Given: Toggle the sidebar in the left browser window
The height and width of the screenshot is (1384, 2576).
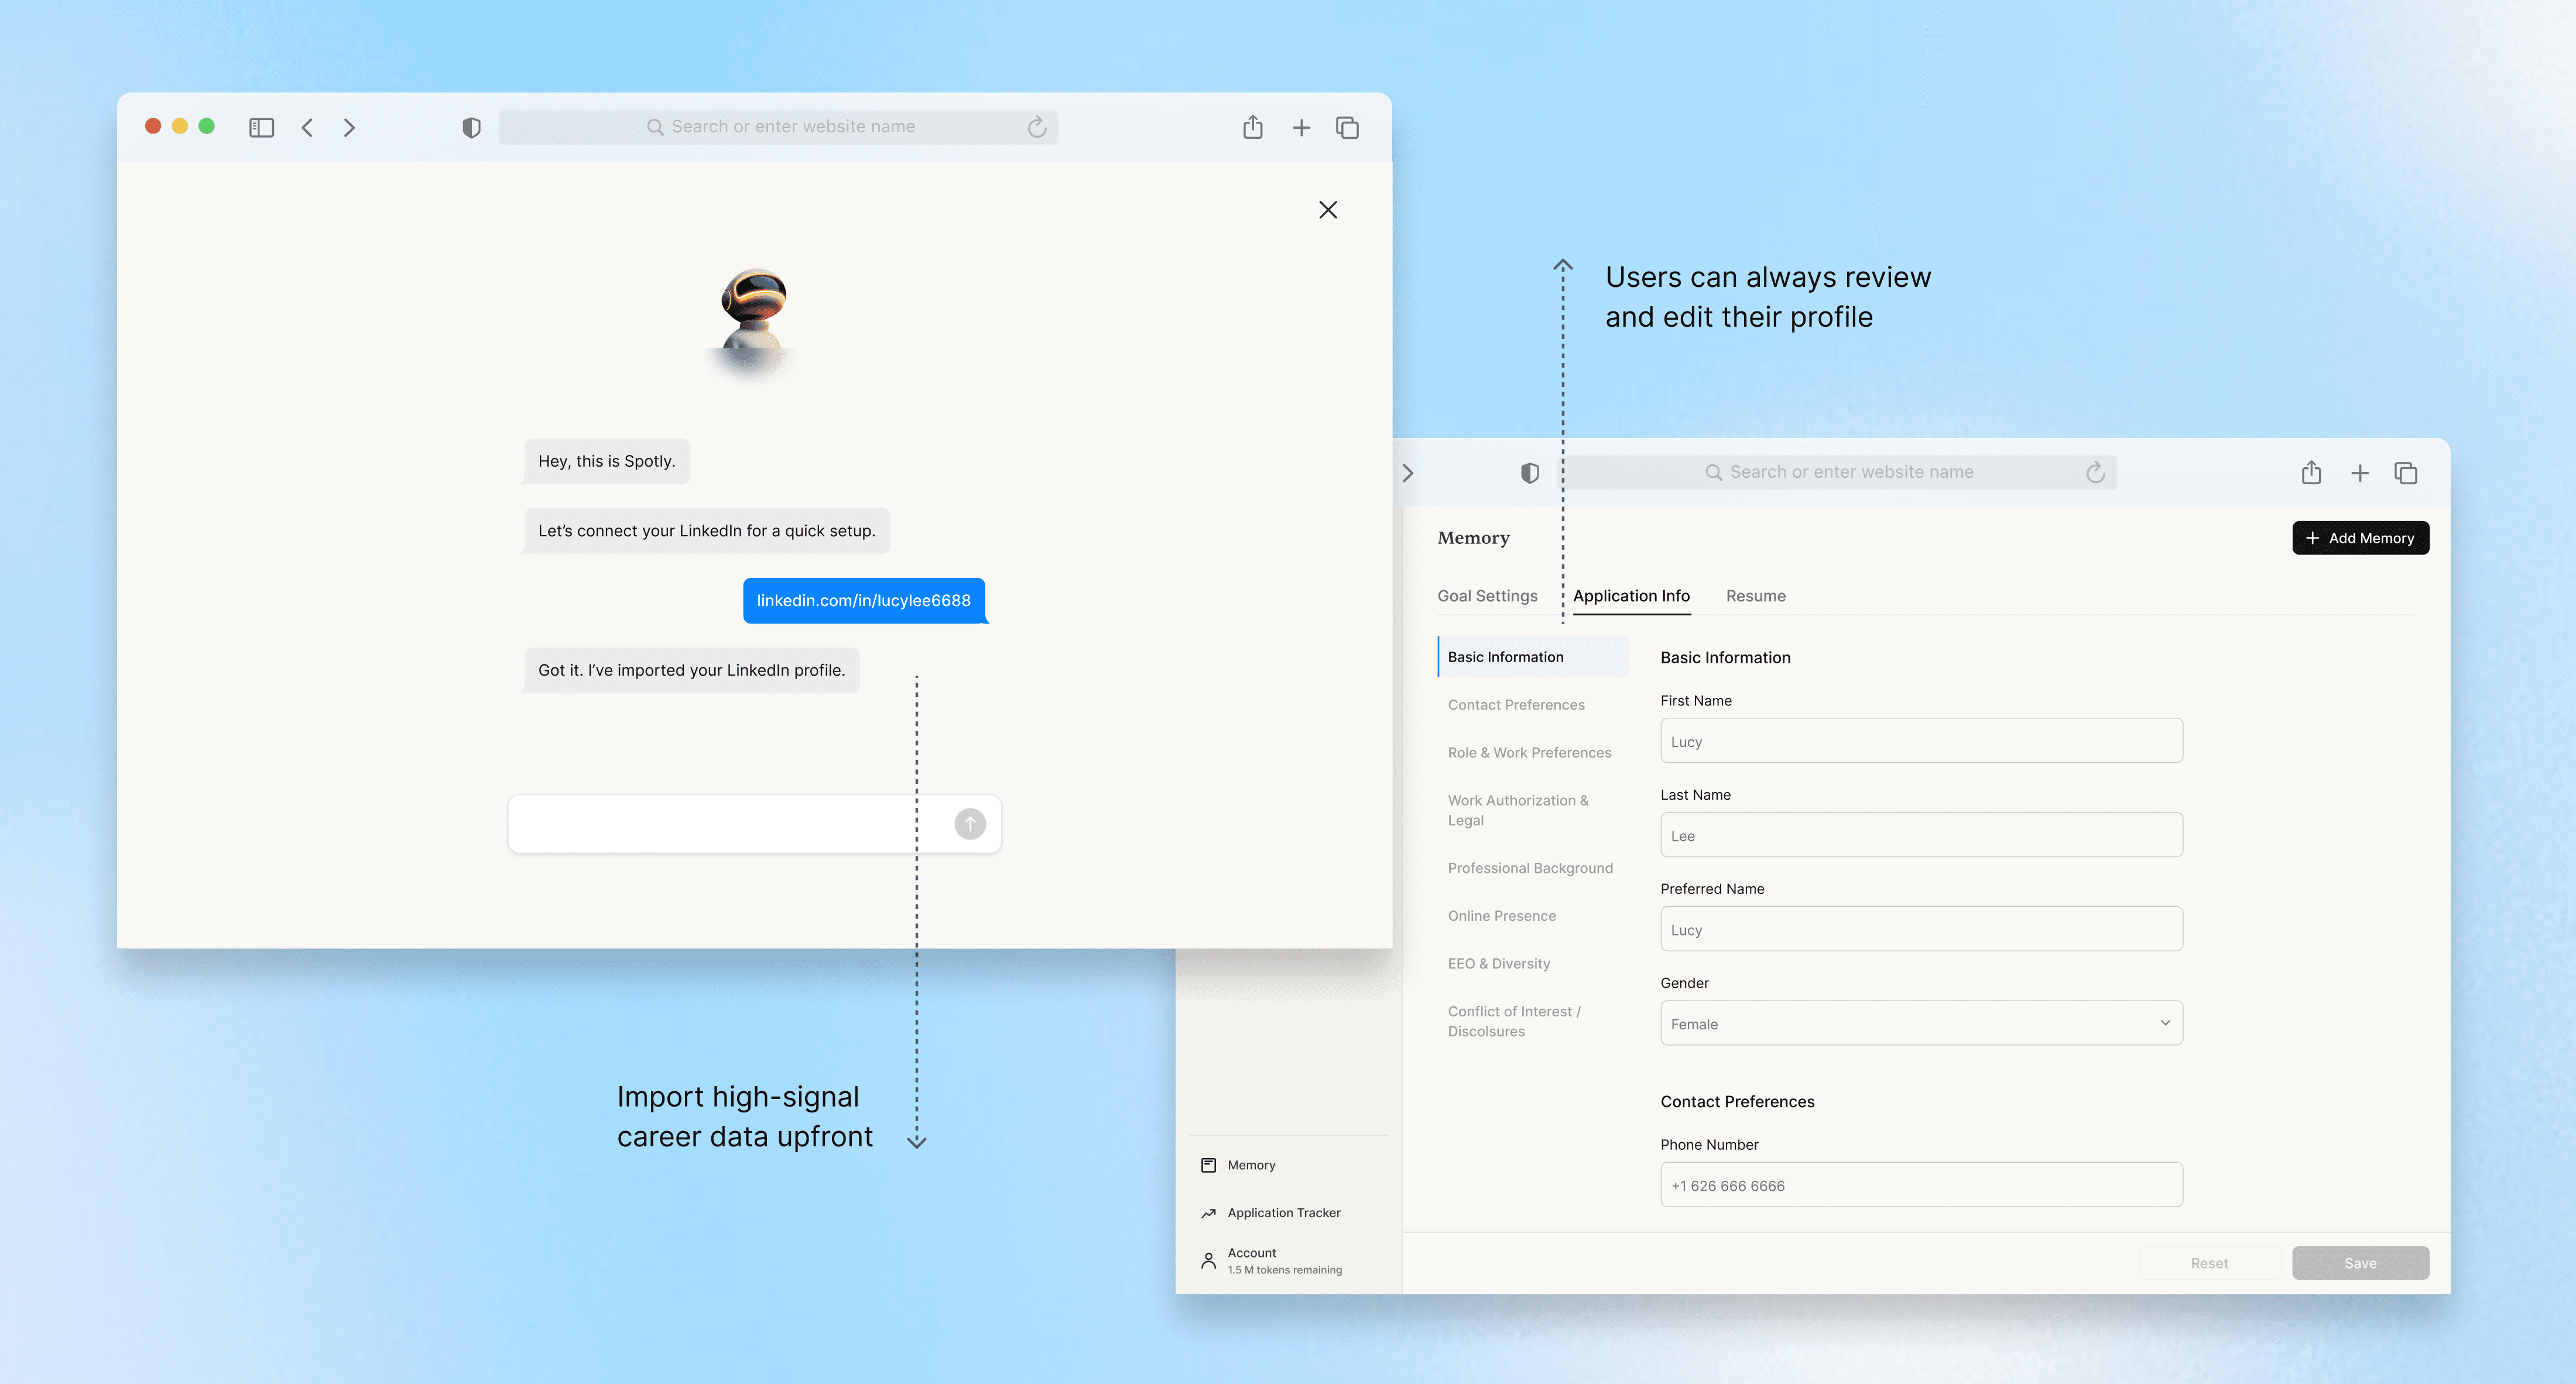Looking at the screenshot, I should (x=261, y=127).
